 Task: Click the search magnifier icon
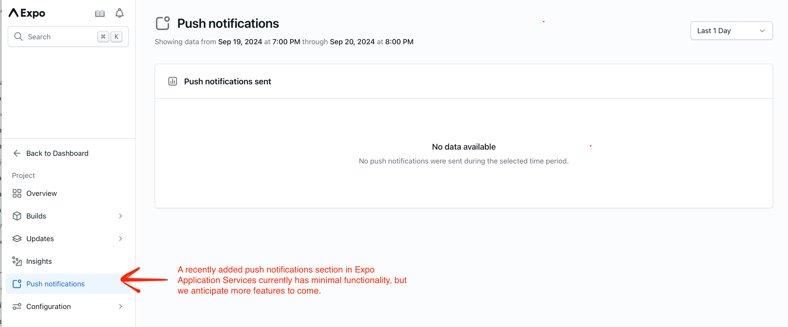(18, 37)
